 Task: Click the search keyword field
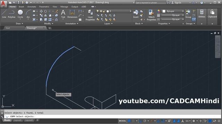tap(150, 3)
